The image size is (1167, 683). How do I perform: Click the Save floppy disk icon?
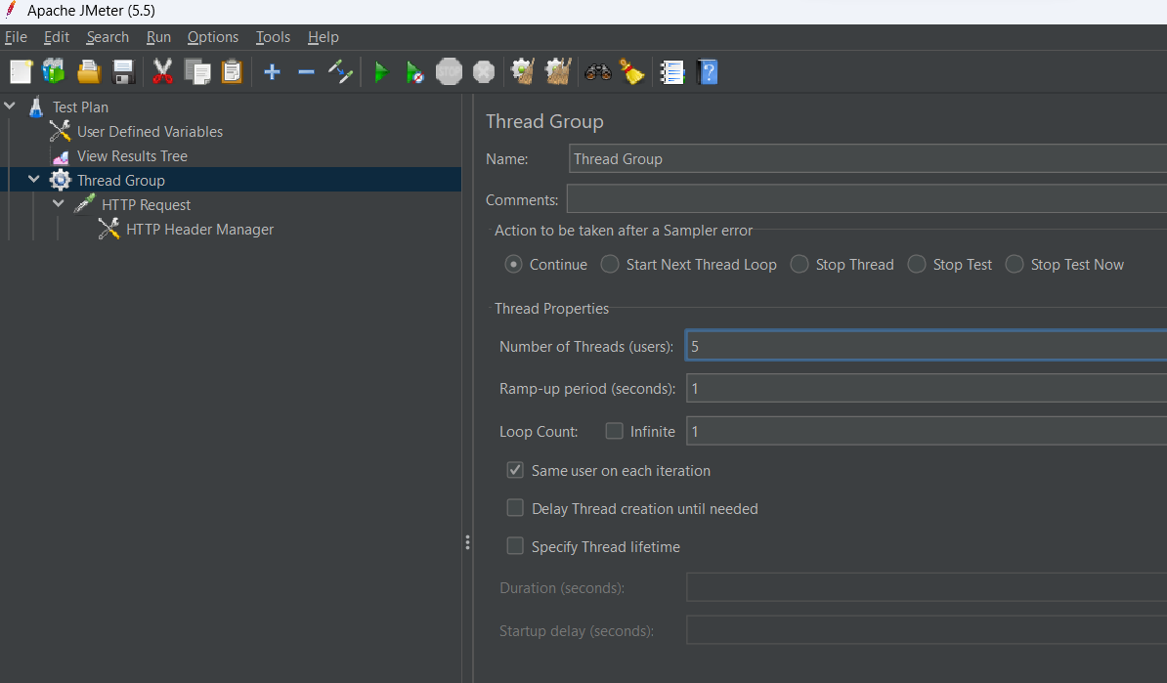(x=123, y=72)
